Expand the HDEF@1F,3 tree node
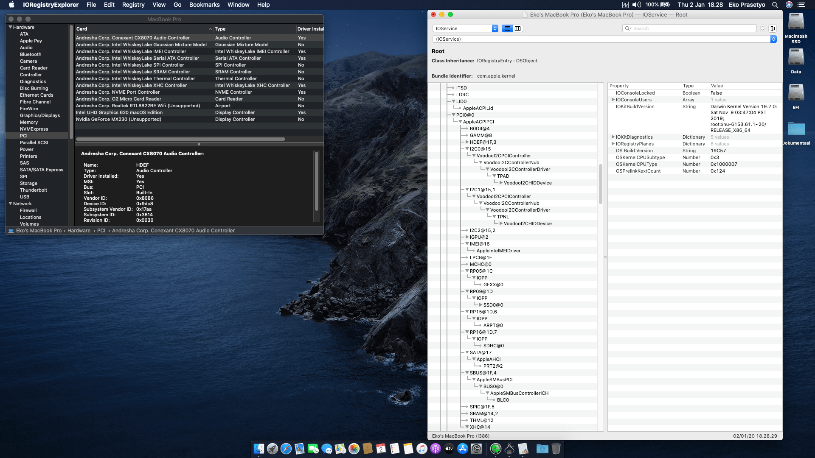Viewport: 815px width, 458px height. click(467, 142)
